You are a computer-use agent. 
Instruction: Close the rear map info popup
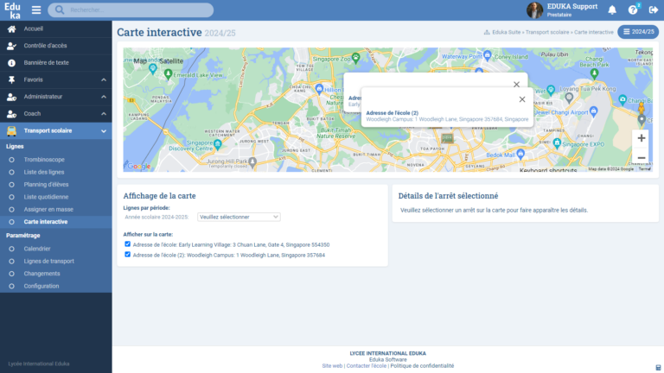coord(516,85)
